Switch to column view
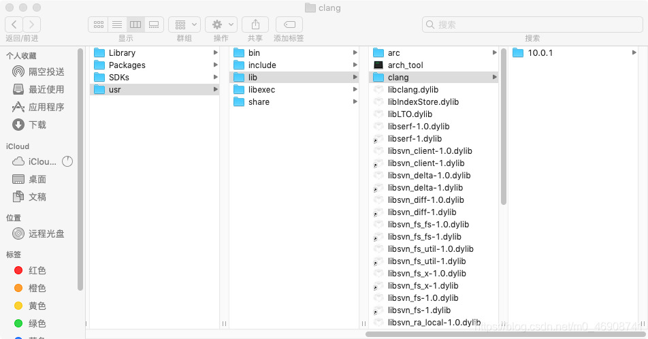 pyautogui.click(x=135, y=25)
